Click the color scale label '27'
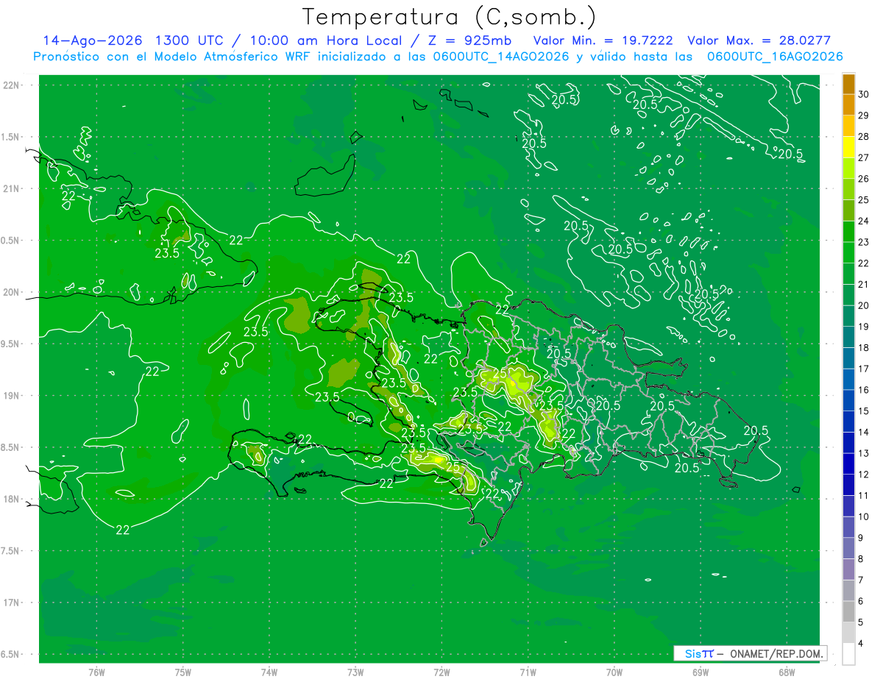 [x=864, y=157]
